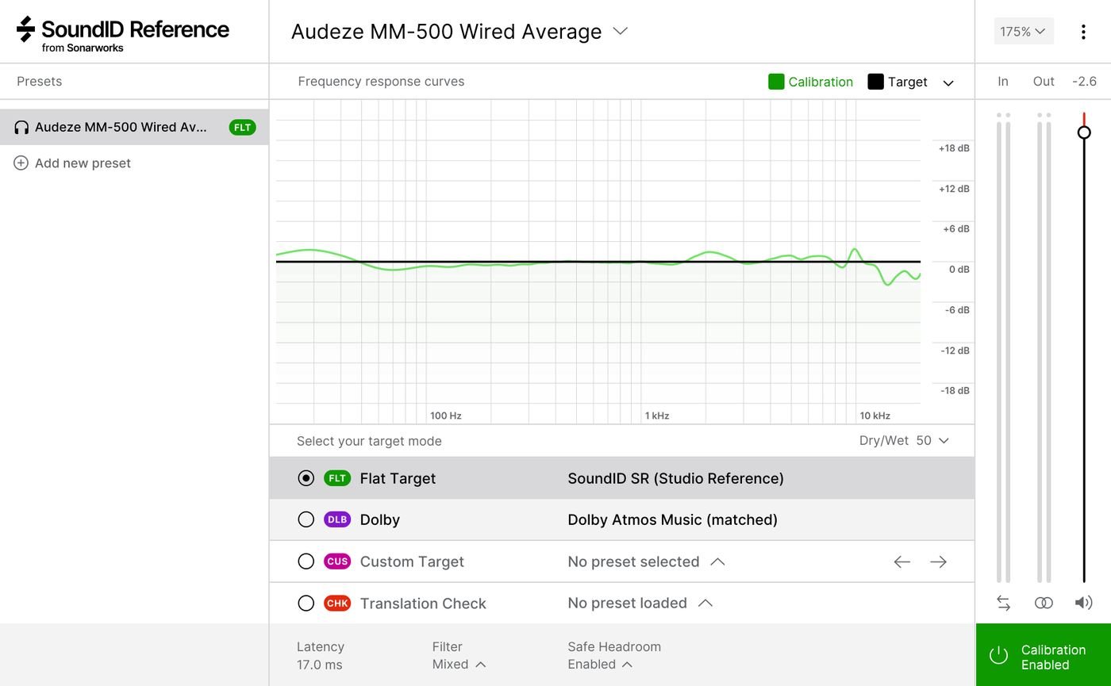Click the Latency 17.0 ms value
This screenshot has height=686, width=1111.
coord(320,665)
